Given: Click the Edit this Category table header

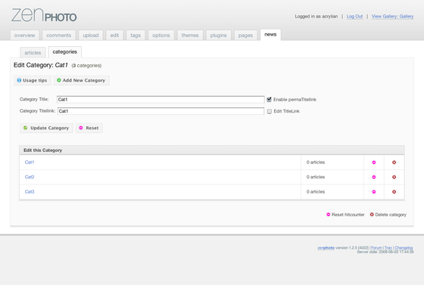Looking at the screenshot, I should click(212, 150).
